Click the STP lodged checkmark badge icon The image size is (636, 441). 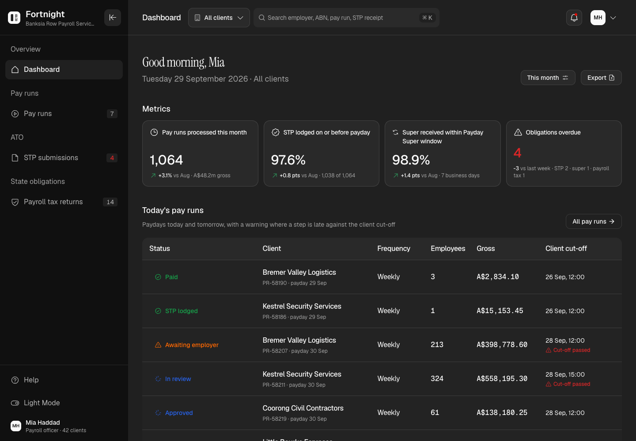pos(276,132)
